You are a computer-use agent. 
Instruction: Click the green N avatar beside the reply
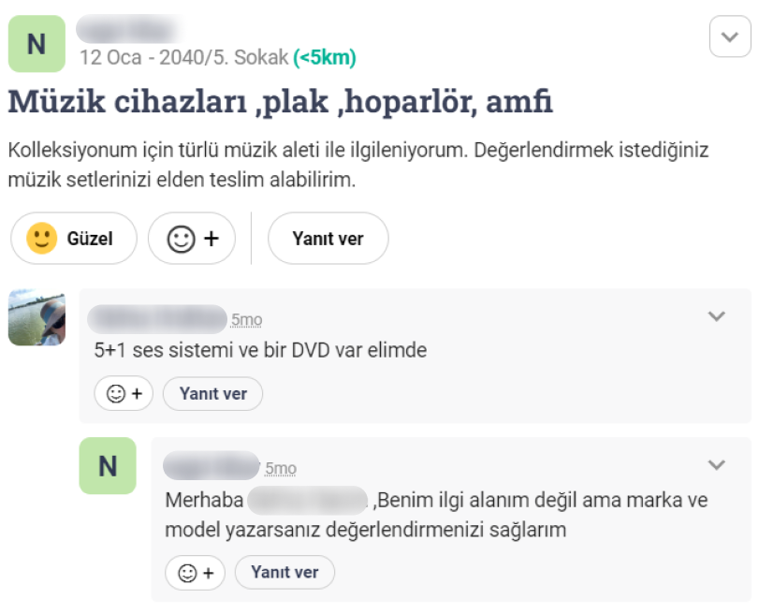click(108, 466)
